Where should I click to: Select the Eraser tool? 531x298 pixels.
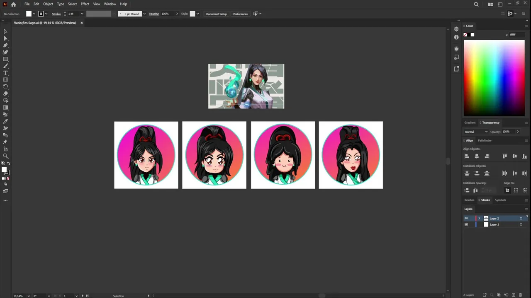(x=5, y=94)
